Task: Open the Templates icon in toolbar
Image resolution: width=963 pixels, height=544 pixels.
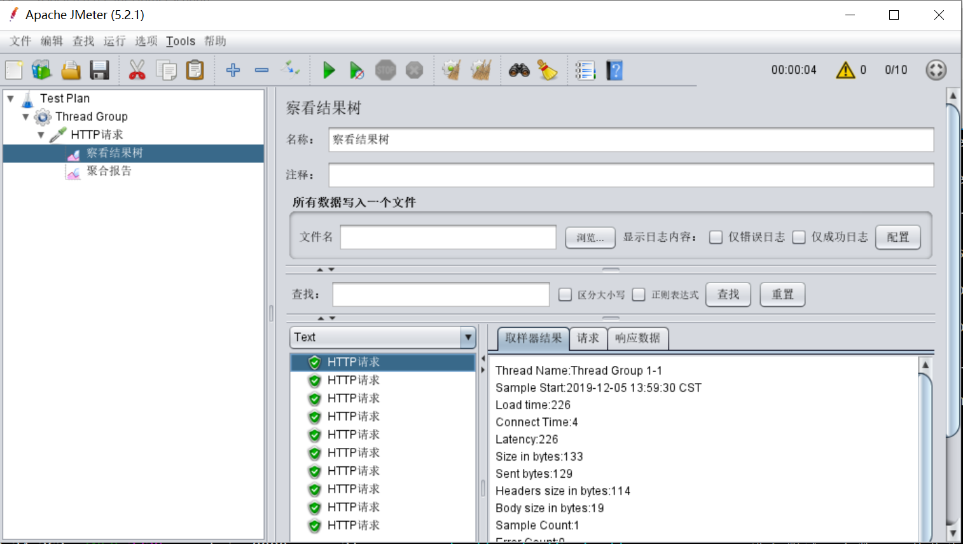Action: [42, 70]
